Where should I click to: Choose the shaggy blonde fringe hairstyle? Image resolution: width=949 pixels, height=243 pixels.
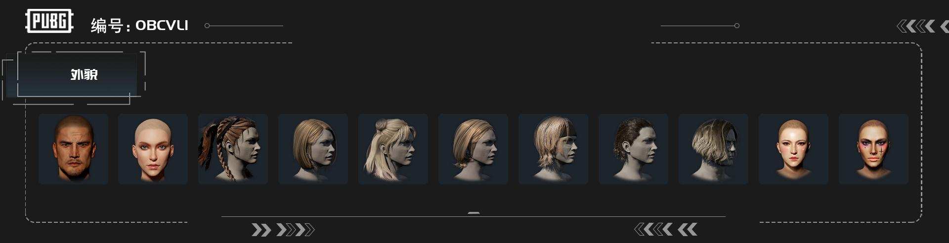[x=553, y=149]
